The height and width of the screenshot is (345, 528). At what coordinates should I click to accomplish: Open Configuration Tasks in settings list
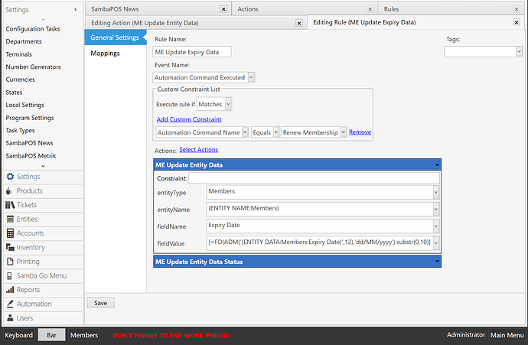click(x=33, y=29)
